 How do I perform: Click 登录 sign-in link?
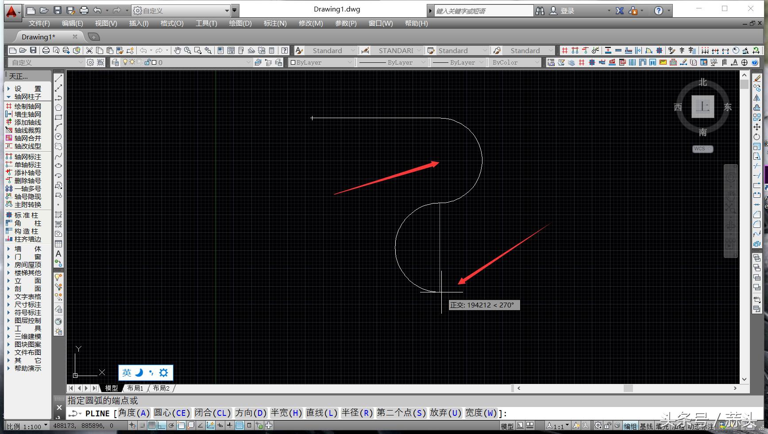tap(567, 11)
